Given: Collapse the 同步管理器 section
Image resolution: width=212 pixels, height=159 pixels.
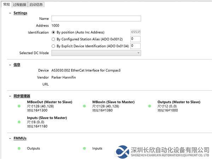Looking at the screenshot, I should (x=10, y=96).
